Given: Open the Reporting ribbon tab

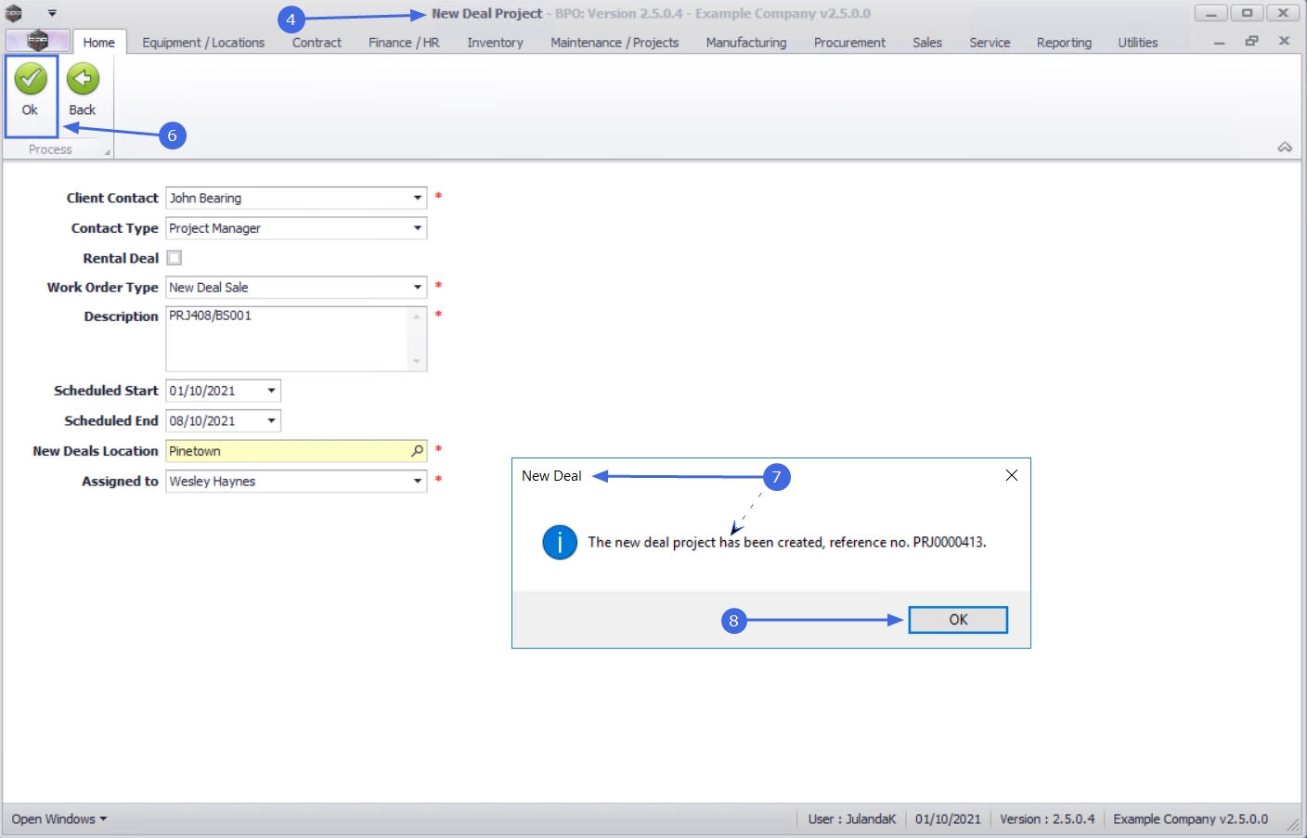Looking at the screenshot, I should point(1064,43).
